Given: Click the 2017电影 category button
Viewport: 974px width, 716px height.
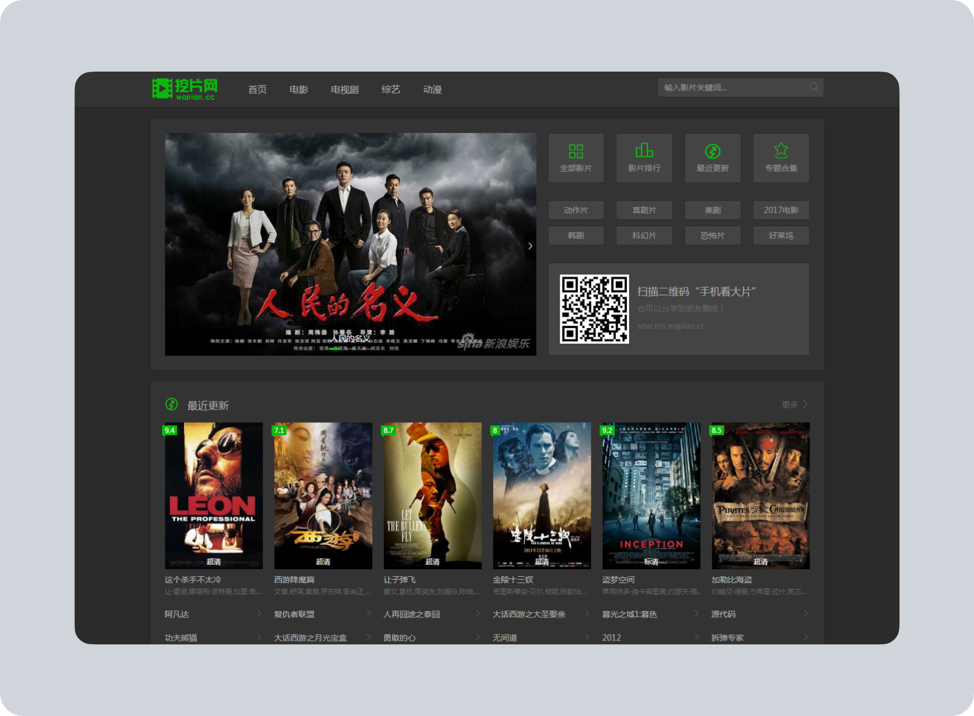Looking at the screenshot, I should (781, 210).
